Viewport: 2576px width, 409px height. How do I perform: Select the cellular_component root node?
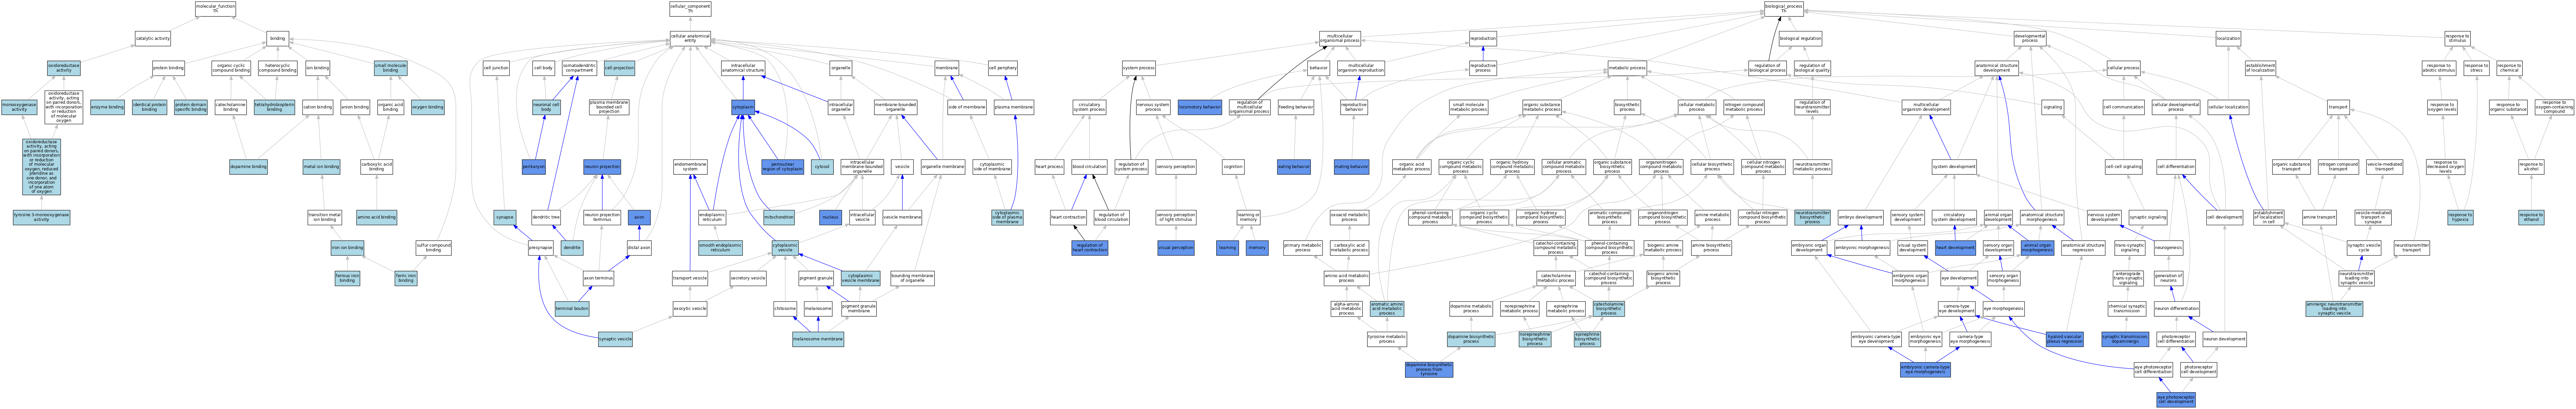click(x=690, y=9)
